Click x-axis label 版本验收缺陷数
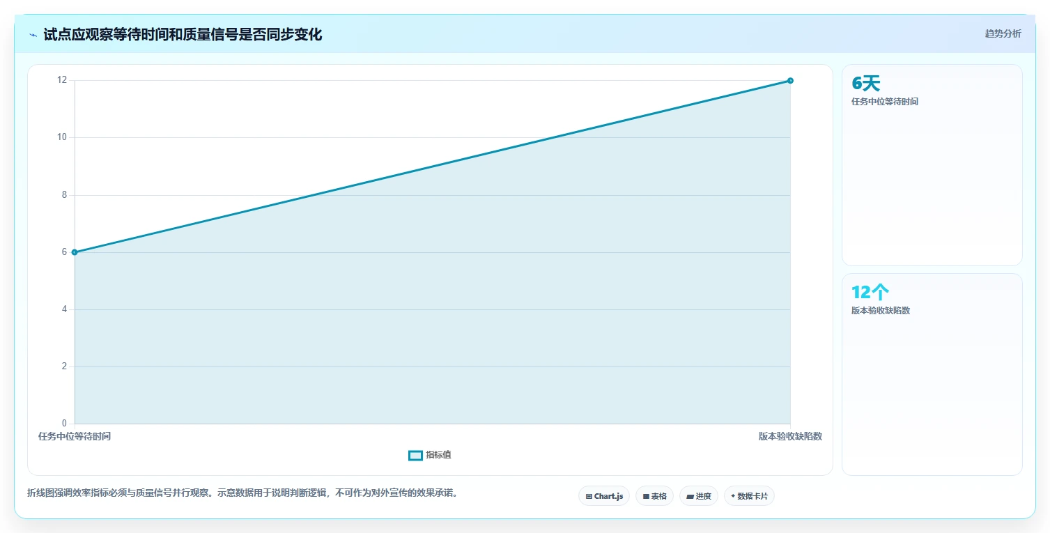Screen dimensions: 1050x533 (790, 437)
